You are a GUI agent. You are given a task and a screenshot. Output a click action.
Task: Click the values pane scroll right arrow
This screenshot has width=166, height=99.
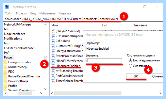click(x=160, y=93)
